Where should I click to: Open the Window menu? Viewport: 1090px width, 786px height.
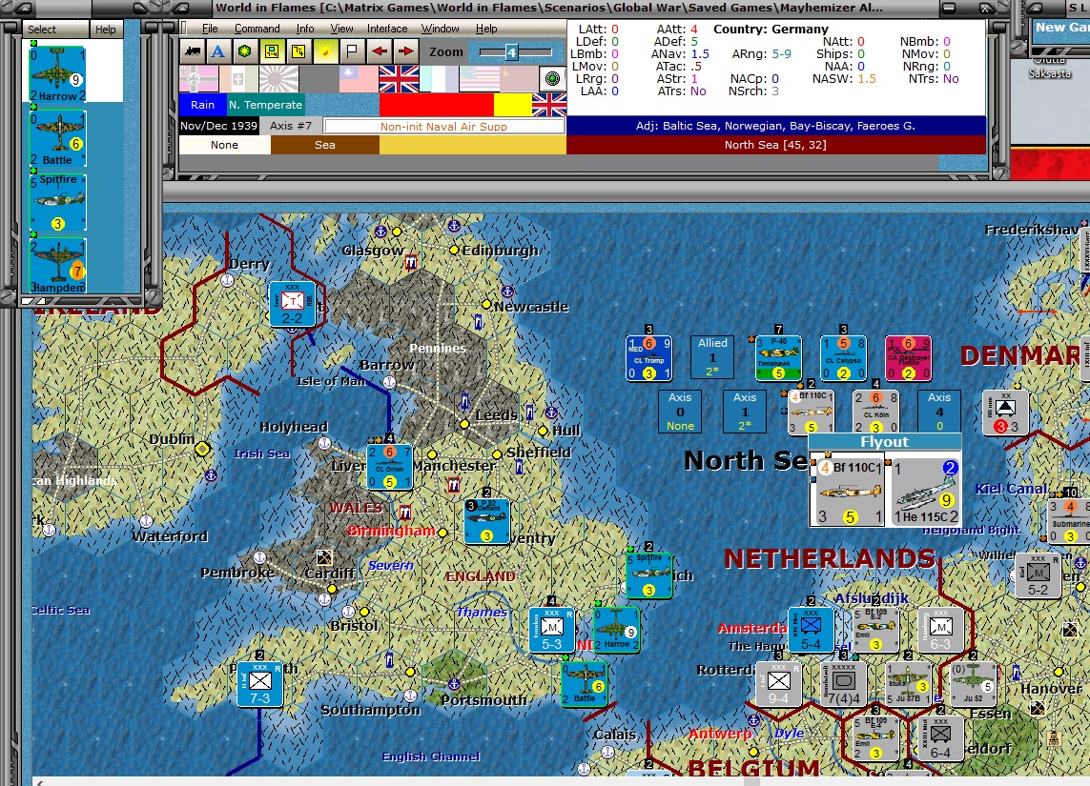(440, 29)
